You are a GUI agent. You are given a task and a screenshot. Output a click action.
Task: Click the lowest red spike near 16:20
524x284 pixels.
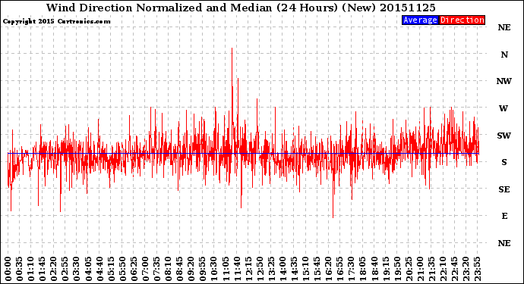[x=333, y=186]
